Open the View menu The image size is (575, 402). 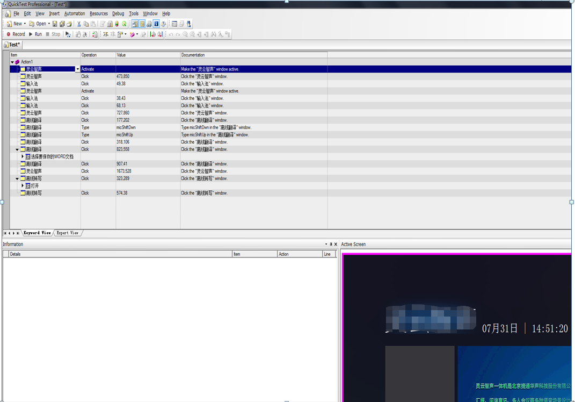pos(40,13)
